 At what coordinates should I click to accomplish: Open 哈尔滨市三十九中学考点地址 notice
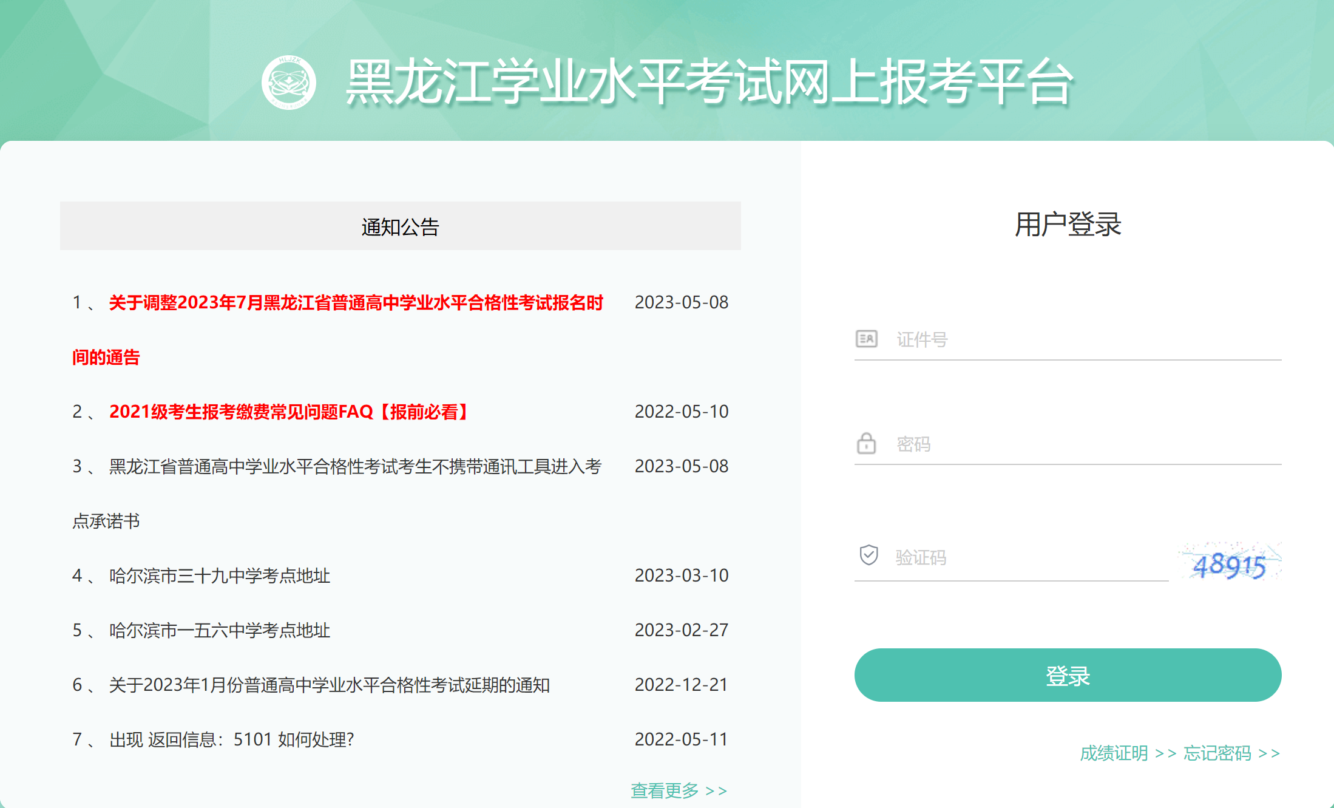[220, 575]
